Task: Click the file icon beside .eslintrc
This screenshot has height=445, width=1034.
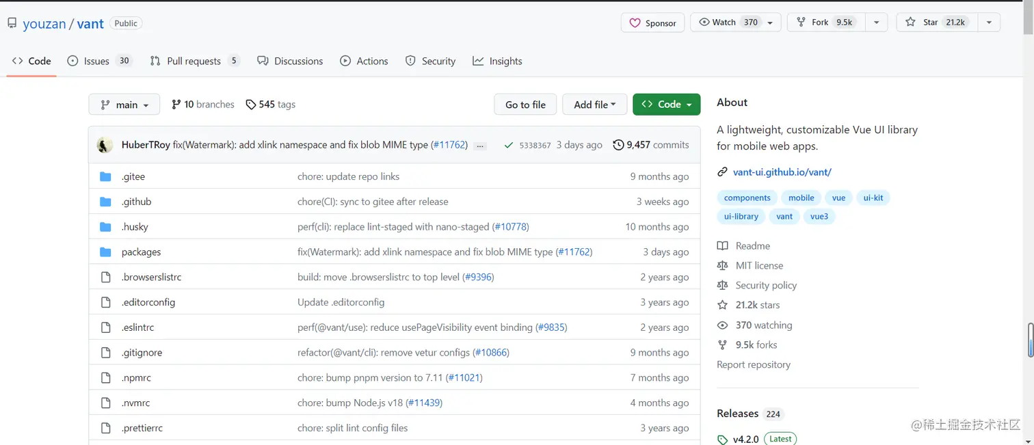Action: click(x=105, y=327)
